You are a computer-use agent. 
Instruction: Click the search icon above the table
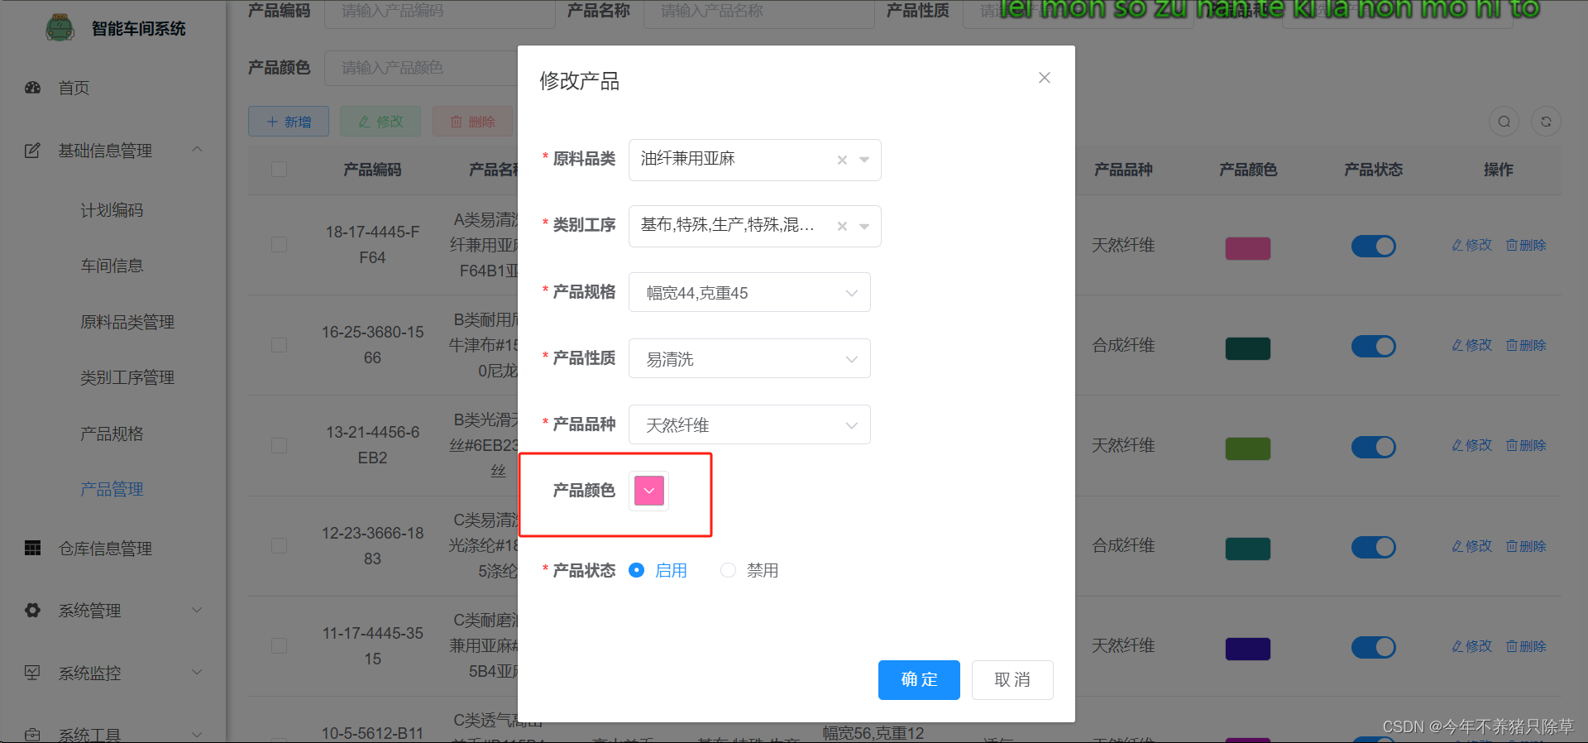click(x=1504, y=122)
